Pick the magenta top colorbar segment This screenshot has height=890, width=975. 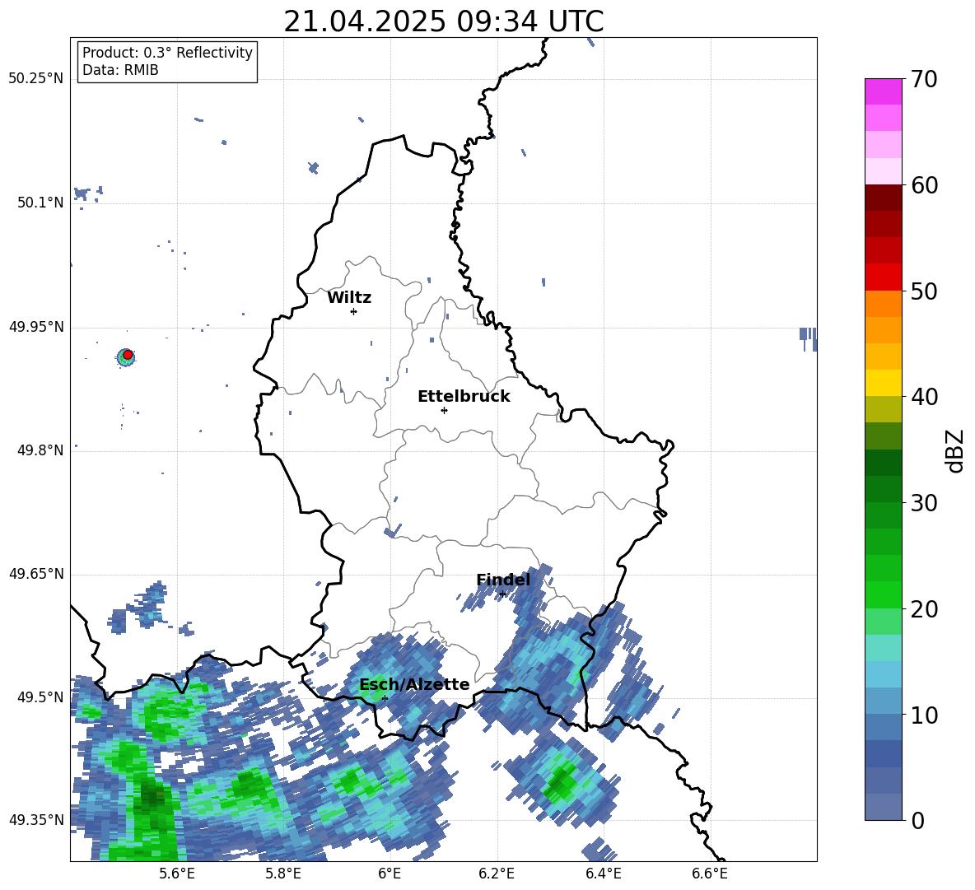click(883, 91)
